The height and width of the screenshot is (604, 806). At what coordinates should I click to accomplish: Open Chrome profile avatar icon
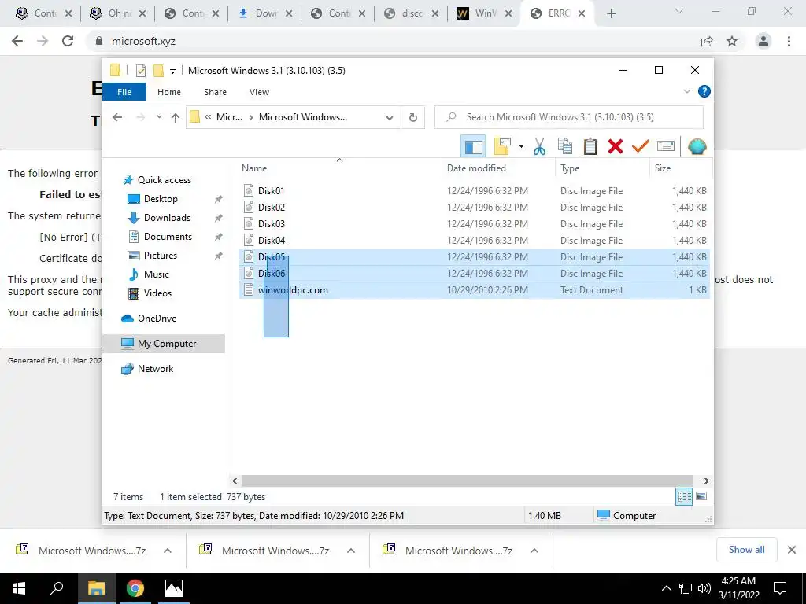point(763,41)
